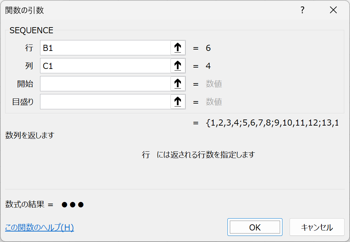Click the 数値 placeholder beside 目盛り
Viewport: 350px width, 242px height.
(214, 102)
